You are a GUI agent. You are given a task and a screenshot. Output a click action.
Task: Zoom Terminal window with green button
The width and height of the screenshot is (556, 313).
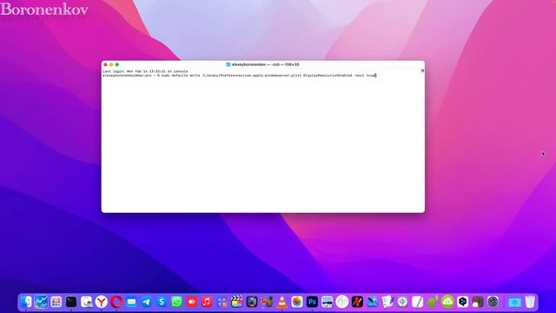(x=117, y=64)
